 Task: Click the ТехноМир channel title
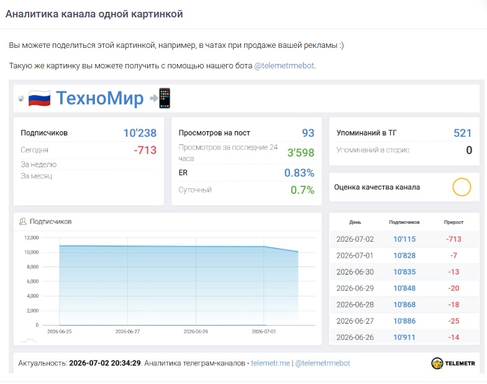(99, 98)
